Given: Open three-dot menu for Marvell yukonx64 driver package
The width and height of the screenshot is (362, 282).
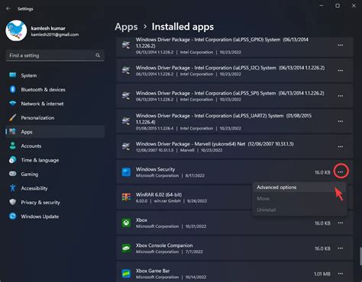Looking at the screenshot, I should point(341,146).
